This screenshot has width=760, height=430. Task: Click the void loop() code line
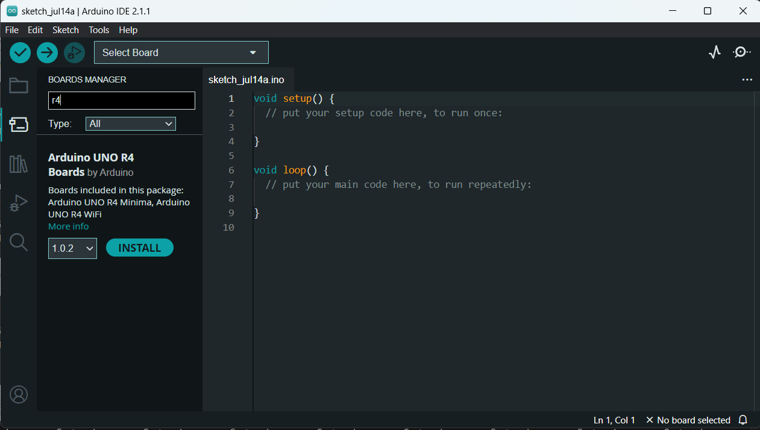tap(291, 170)
